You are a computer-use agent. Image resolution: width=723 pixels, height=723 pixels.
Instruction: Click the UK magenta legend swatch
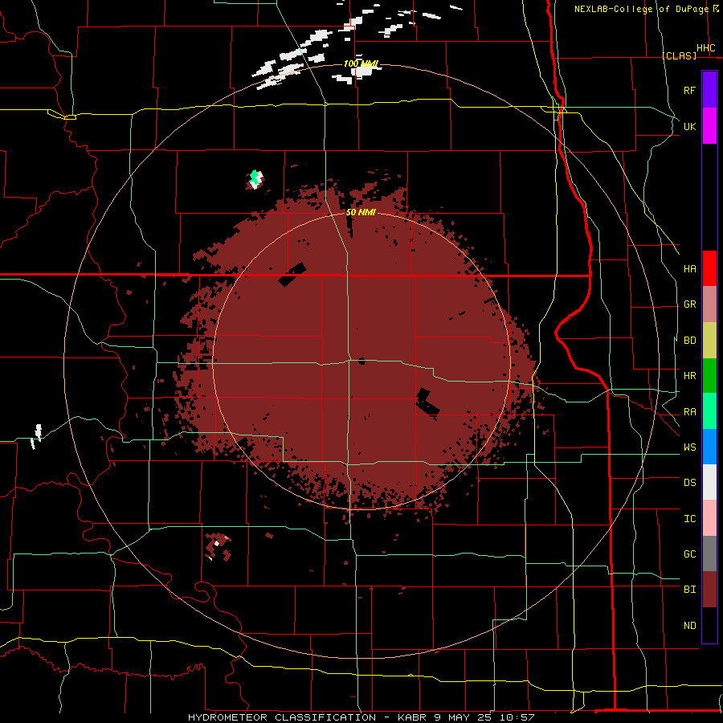pos(709,126)
